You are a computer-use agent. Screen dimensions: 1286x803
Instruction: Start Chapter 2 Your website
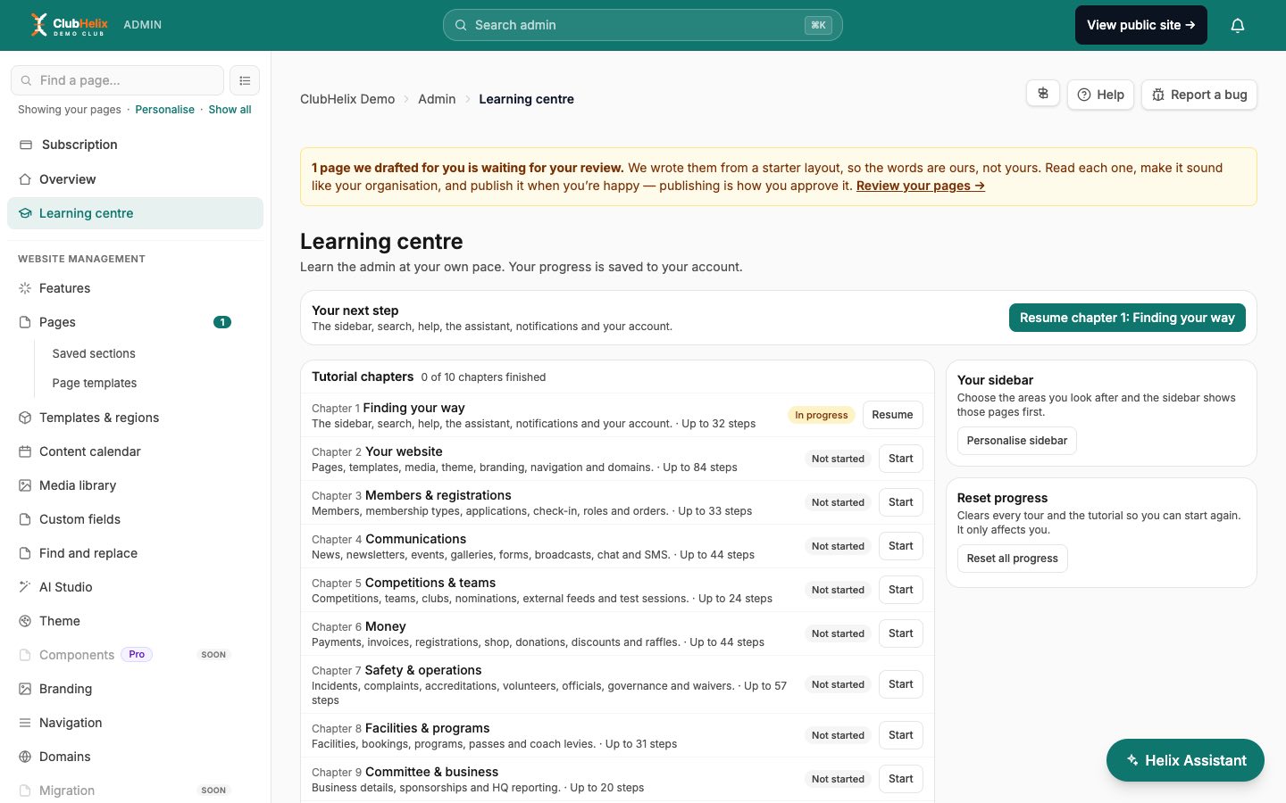click(x=901, y=459)
